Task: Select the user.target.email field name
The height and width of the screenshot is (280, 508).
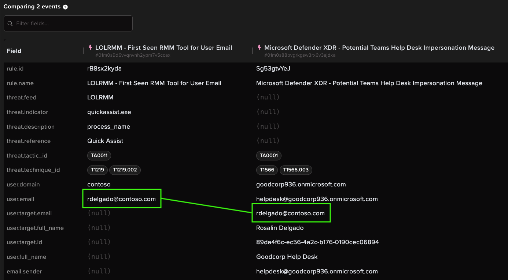Action: click(x=29, y=213)
